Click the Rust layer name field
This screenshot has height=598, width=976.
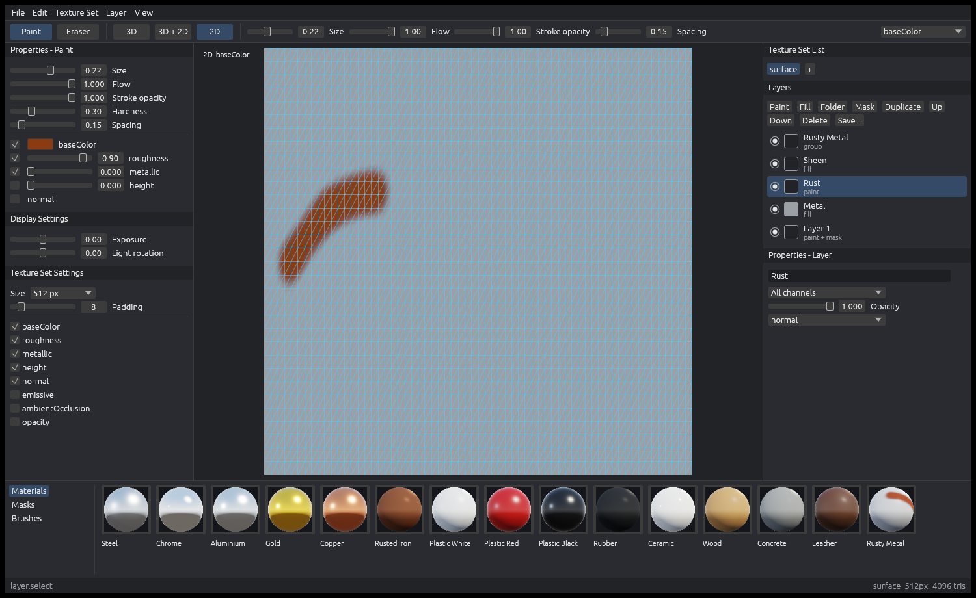coord(859,276)
